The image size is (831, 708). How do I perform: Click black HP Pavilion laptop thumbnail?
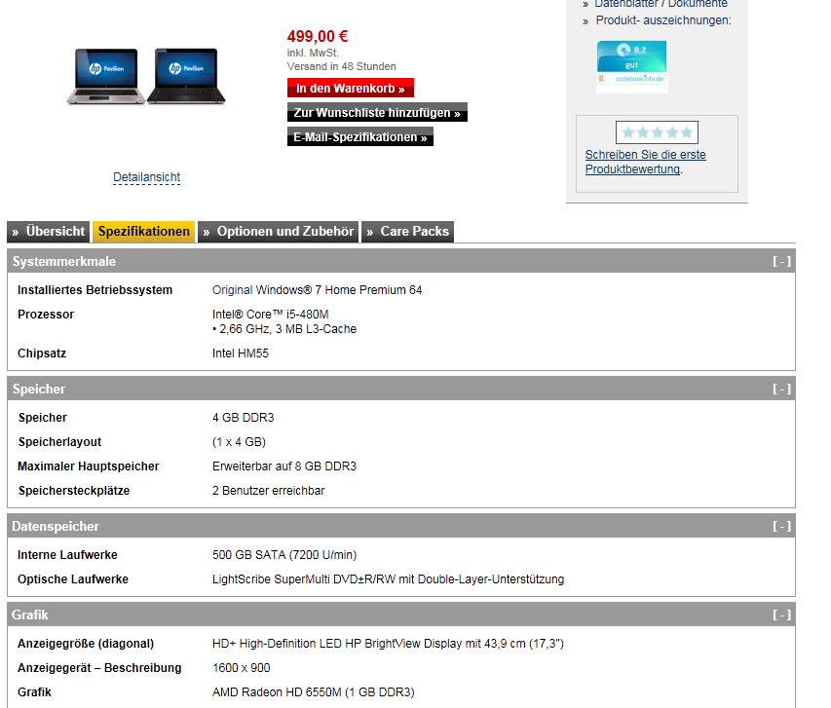click(186, 76)
